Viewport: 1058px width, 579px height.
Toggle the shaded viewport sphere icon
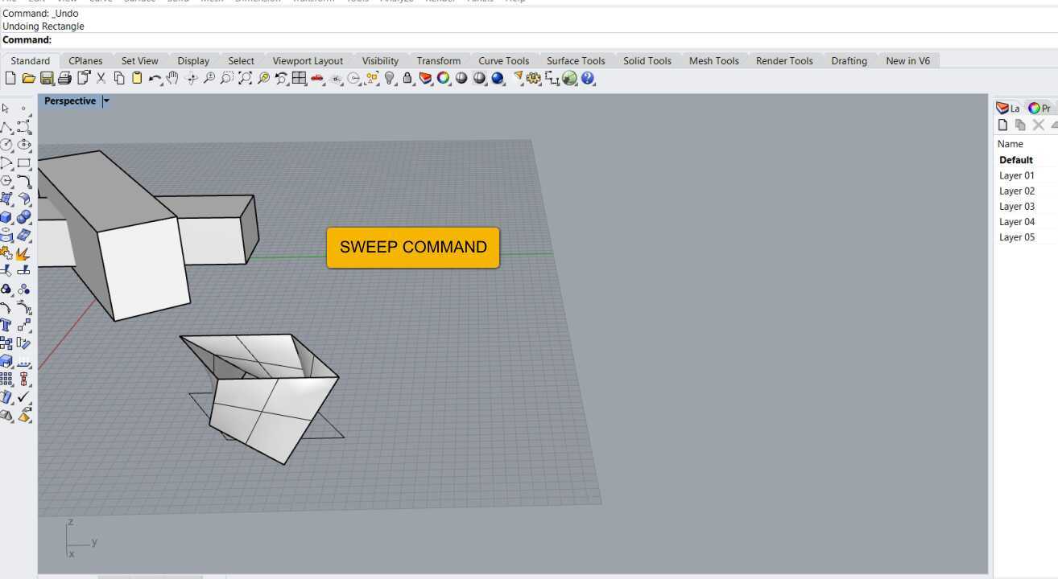pos(461,78)
